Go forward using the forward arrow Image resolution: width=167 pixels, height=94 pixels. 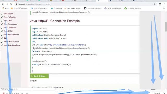tap(7, 4)
